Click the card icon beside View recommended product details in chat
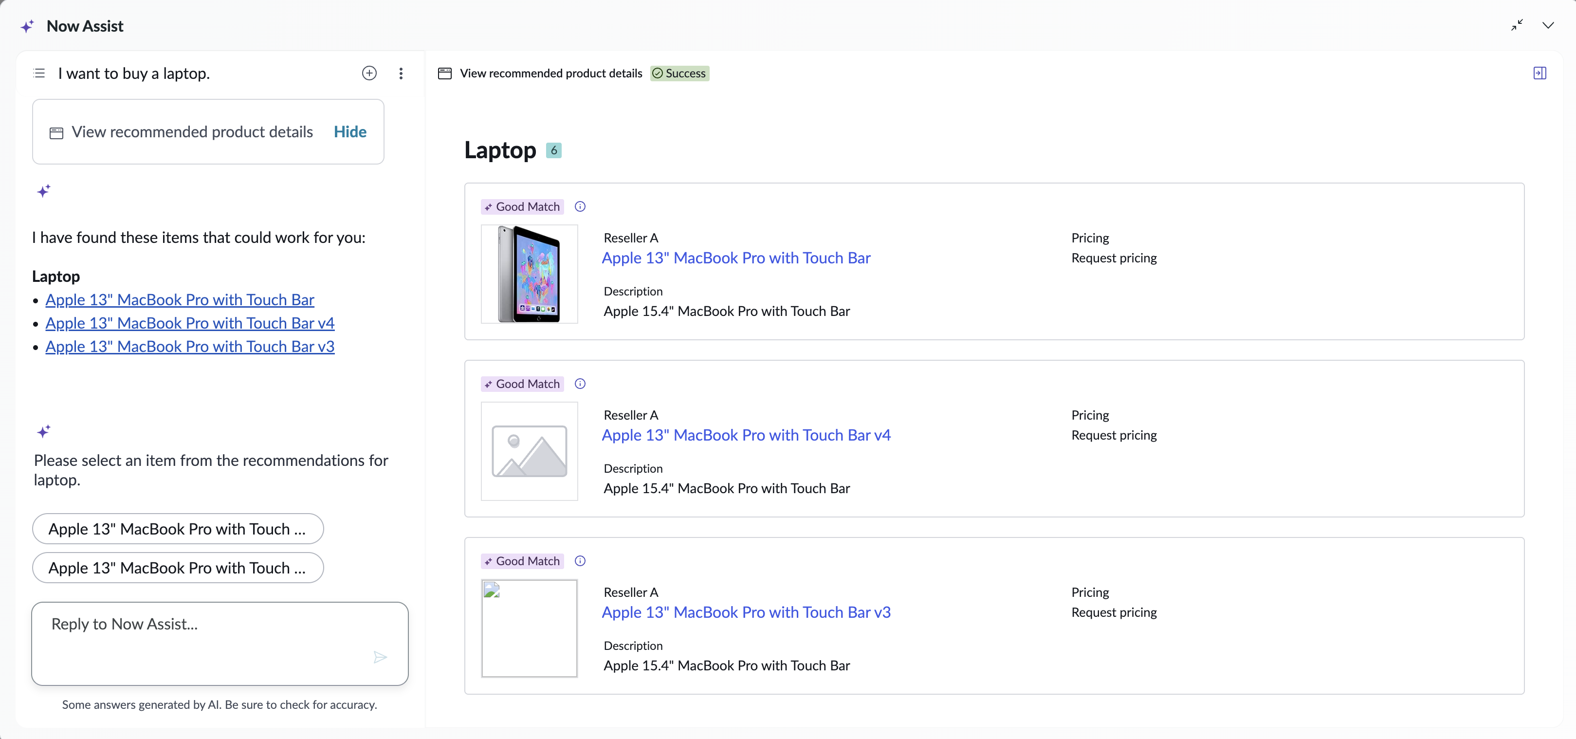Viewport: 1576px width, 739px height. click(56, 133)
